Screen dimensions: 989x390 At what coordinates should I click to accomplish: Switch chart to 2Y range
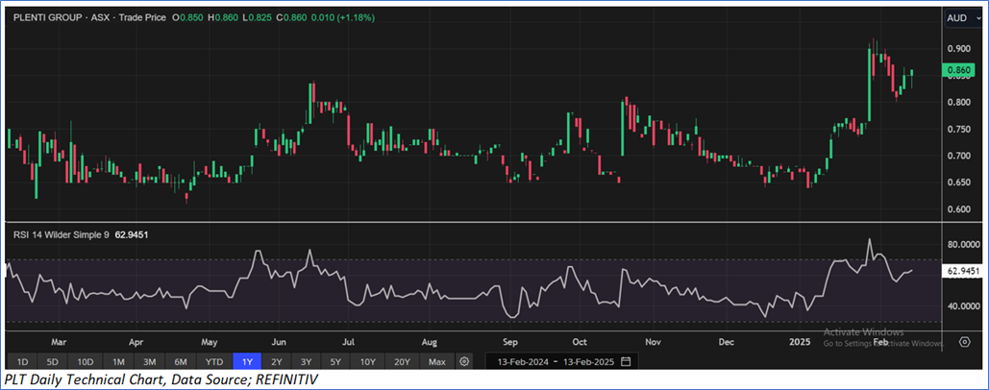(277, 362)
